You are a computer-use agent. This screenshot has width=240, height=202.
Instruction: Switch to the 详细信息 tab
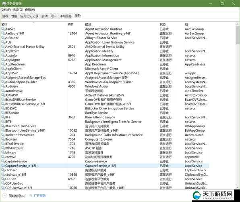[66, 16]
